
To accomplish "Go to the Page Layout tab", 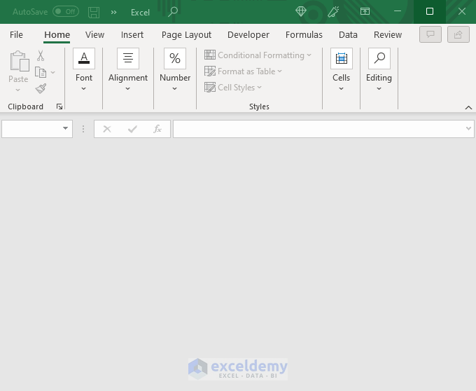I will 186,35.
